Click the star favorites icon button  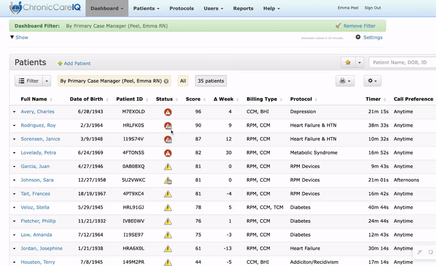click(x=348, y=63)
